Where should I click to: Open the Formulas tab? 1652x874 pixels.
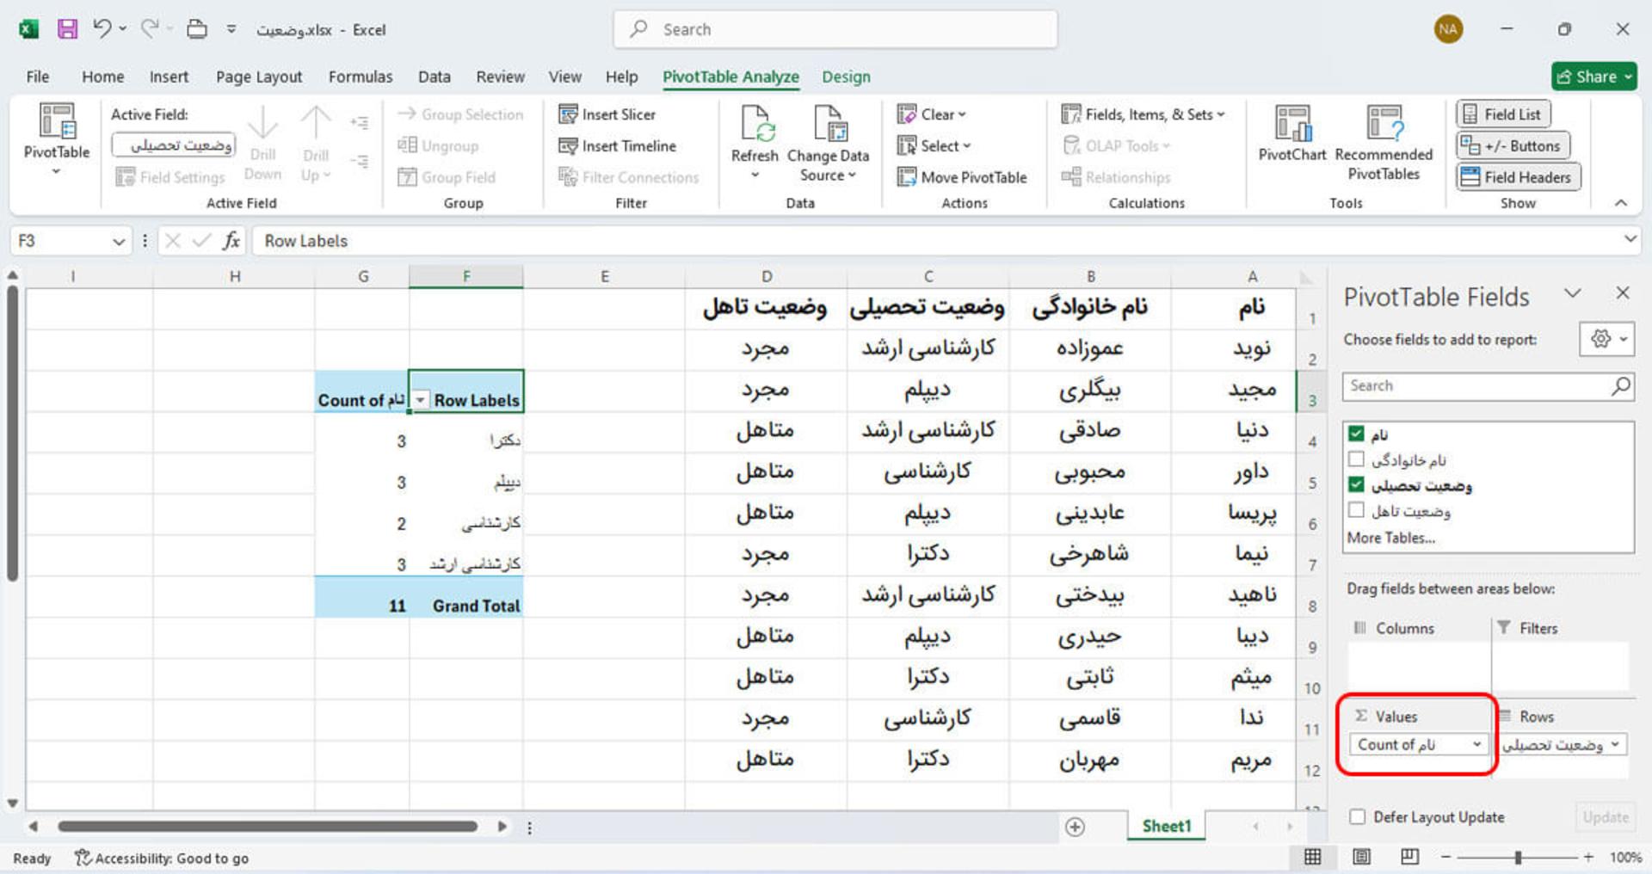pos(361,77)
